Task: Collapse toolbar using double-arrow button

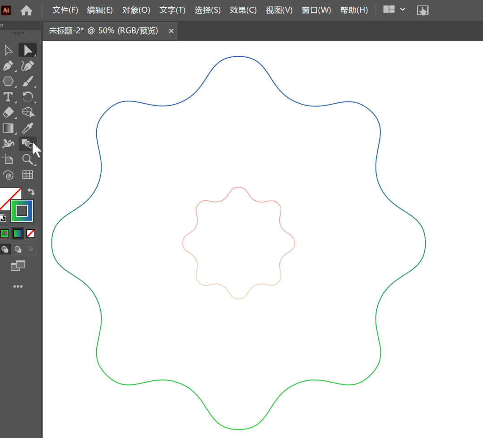Action: 2,25
